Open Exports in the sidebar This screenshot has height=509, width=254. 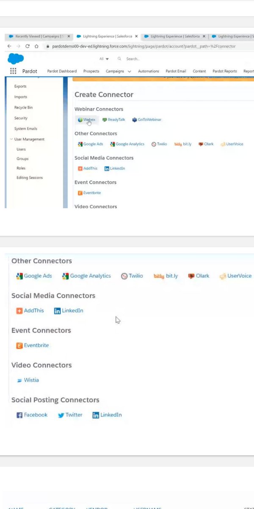20,86
